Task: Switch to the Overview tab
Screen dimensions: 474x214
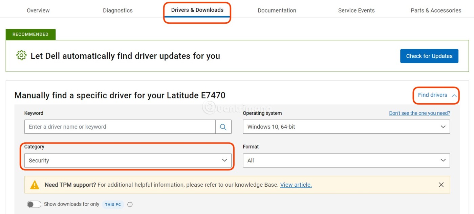Action: click(x=38, y=10)
